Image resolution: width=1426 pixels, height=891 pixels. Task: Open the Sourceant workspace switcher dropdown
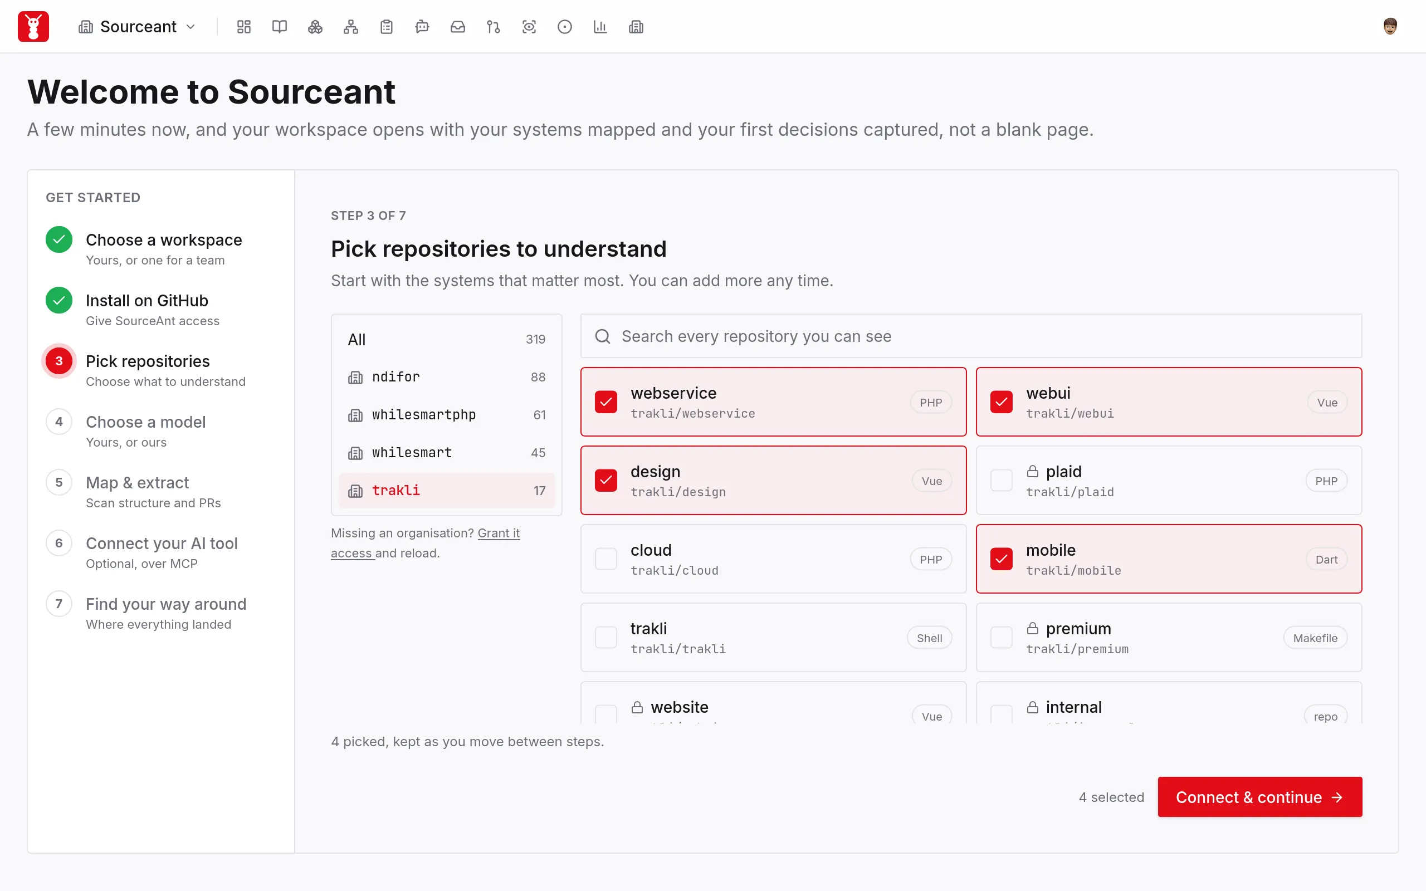[136, 27]
